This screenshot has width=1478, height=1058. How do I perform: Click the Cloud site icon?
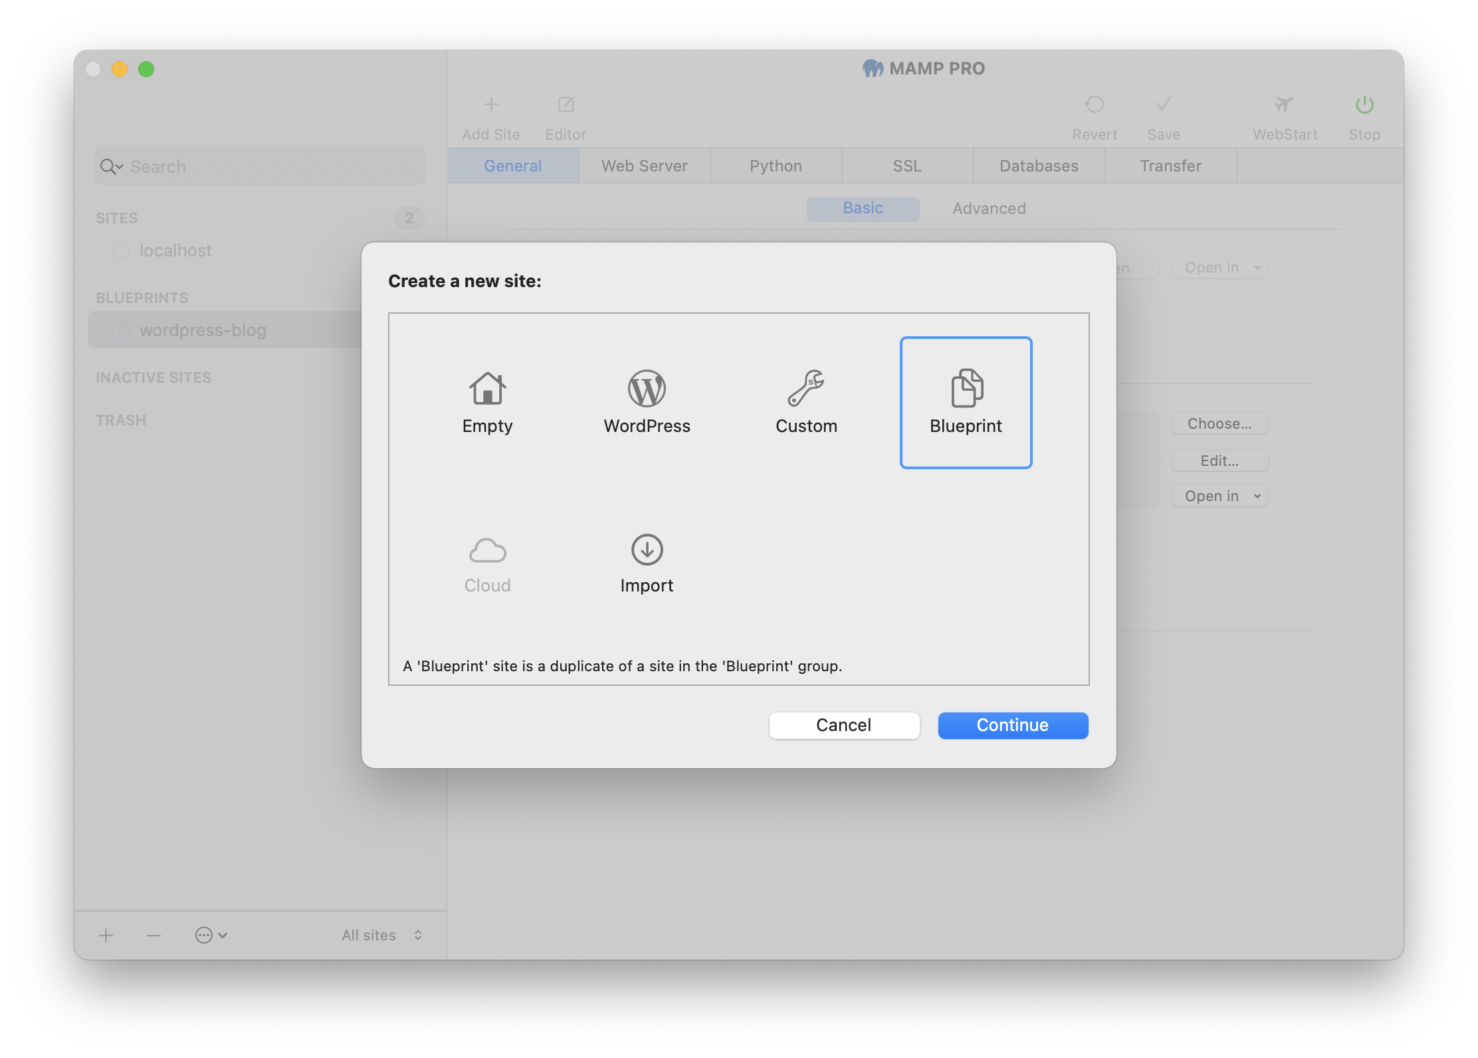[487, 550]
